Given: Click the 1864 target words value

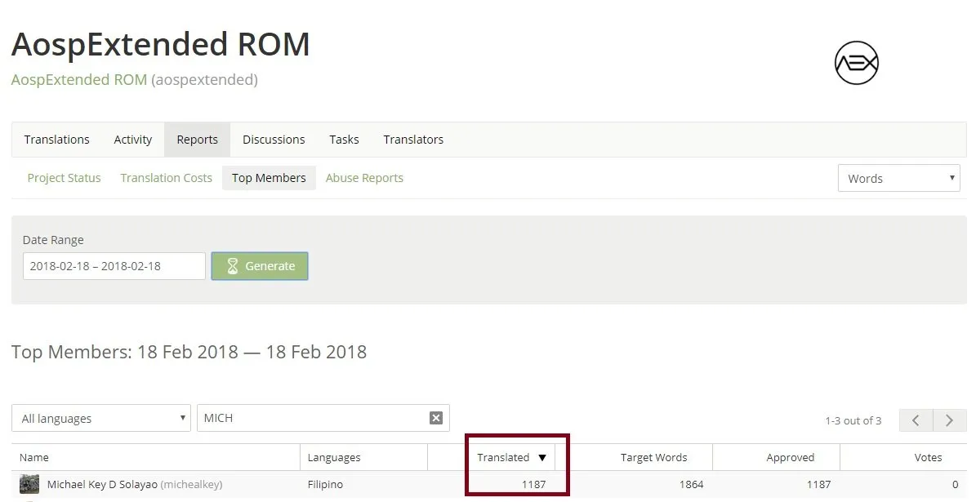Looking at the screenshot, I should point(691,484).
